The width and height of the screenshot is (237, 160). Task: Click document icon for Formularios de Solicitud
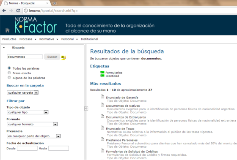tap(102, 150)
